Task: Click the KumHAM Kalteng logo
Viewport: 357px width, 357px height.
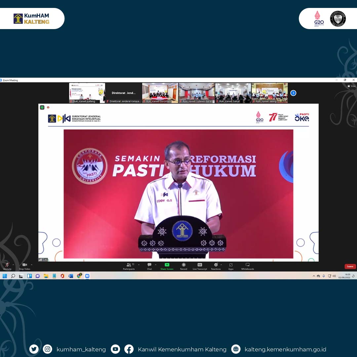Action: coord(31,19)
